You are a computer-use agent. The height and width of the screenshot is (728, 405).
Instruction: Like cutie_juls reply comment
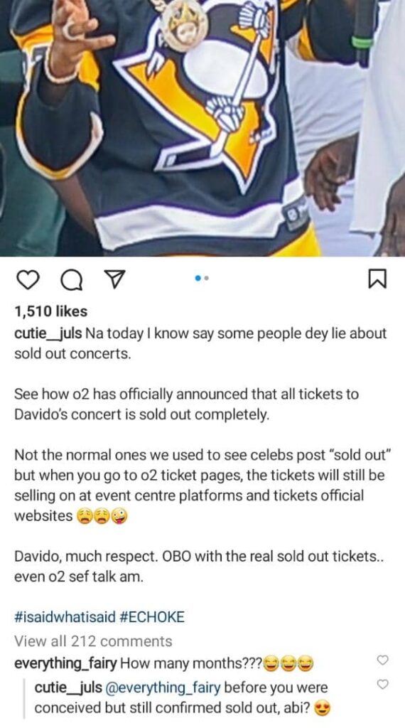382,684
